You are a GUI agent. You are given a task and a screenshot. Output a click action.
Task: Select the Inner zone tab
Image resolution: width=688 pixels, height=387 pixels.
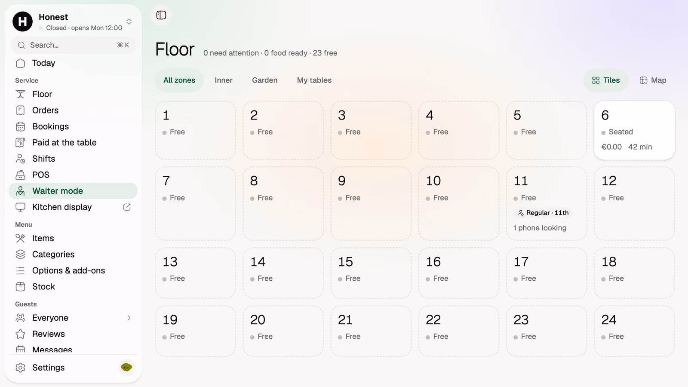pos(224,80)
